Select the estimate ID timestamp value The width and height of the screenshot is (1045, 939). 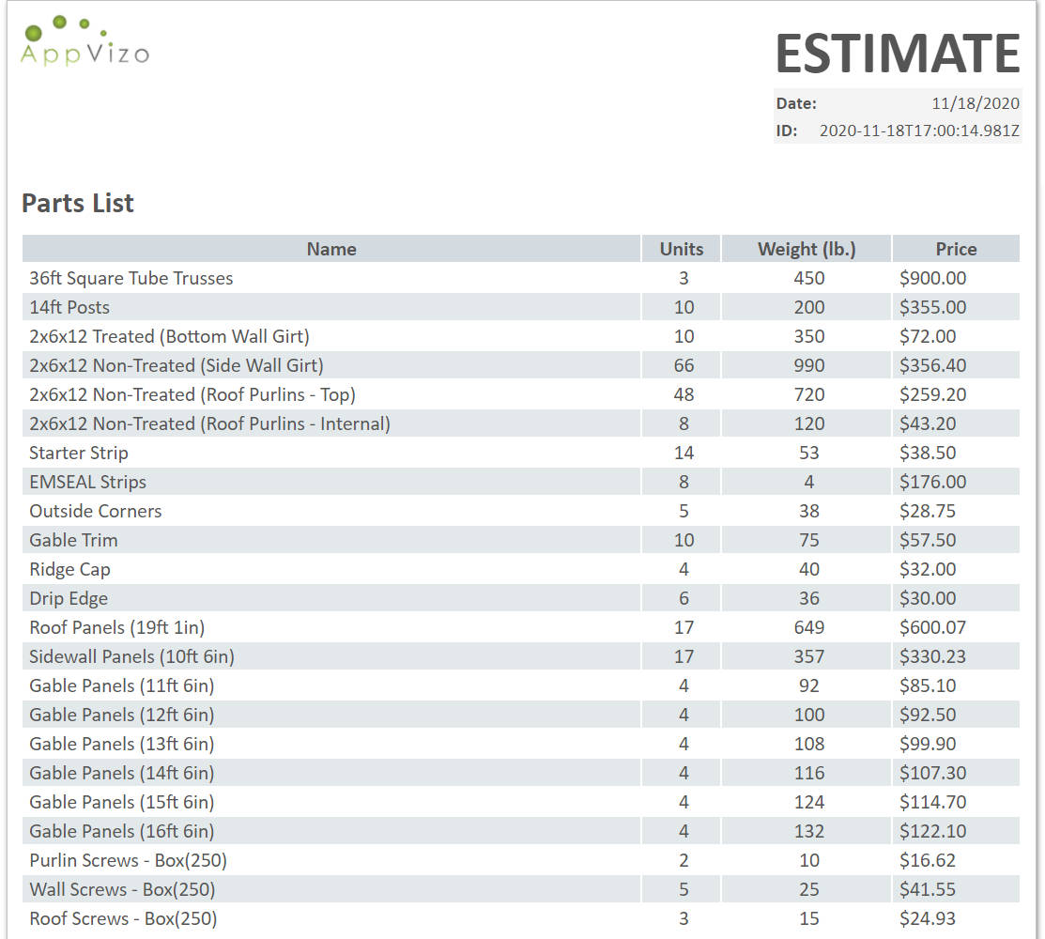[919, 131]
